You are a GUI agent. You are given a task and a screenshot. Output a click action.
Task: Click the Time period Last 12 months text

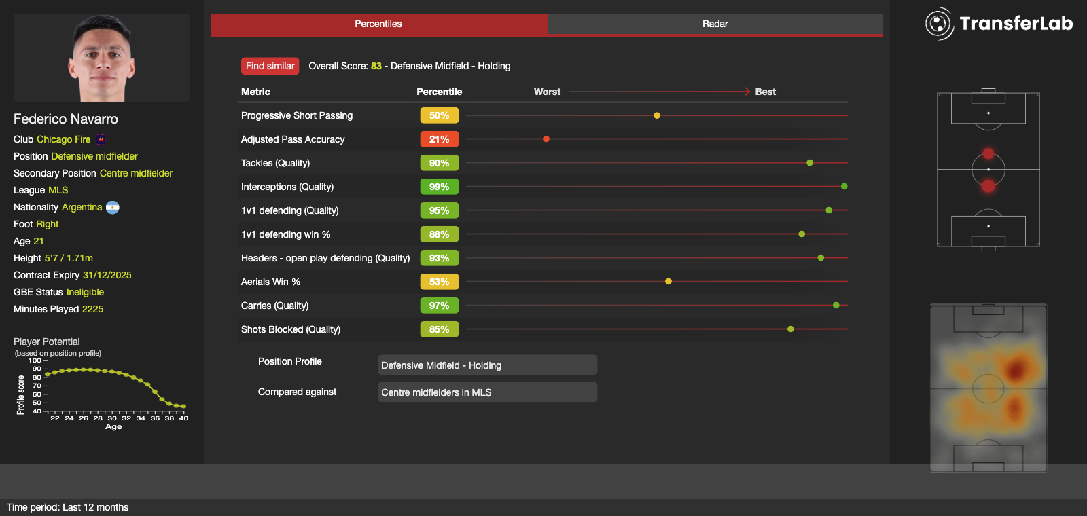click(x=67, y=507)
